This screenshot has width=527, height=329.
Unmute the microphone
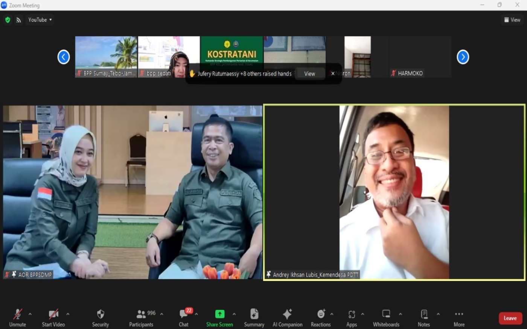tap(17, 318)
